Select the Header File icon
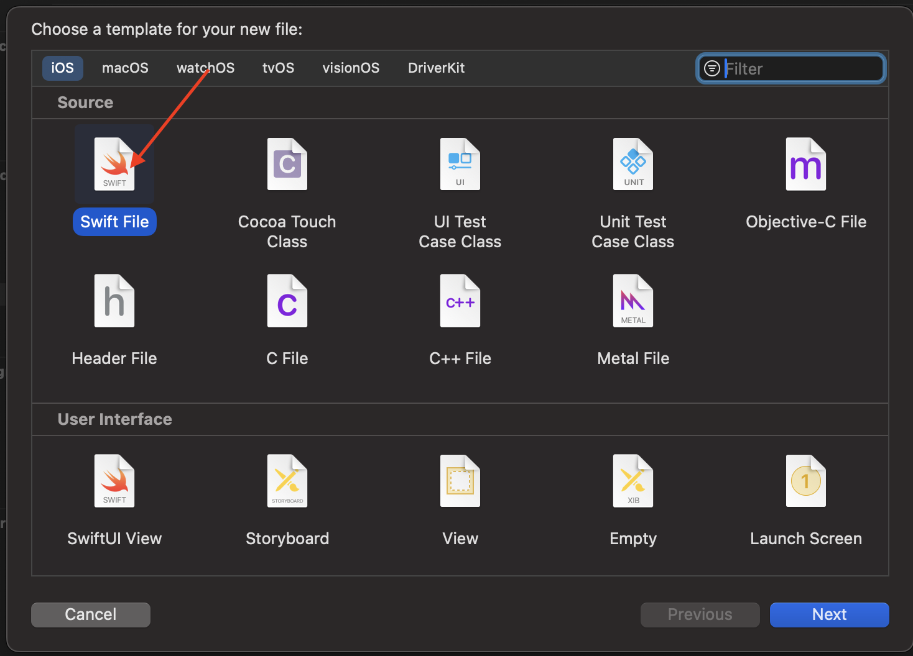This screenshot has width=913, height=656. click(x=114, y=301)
